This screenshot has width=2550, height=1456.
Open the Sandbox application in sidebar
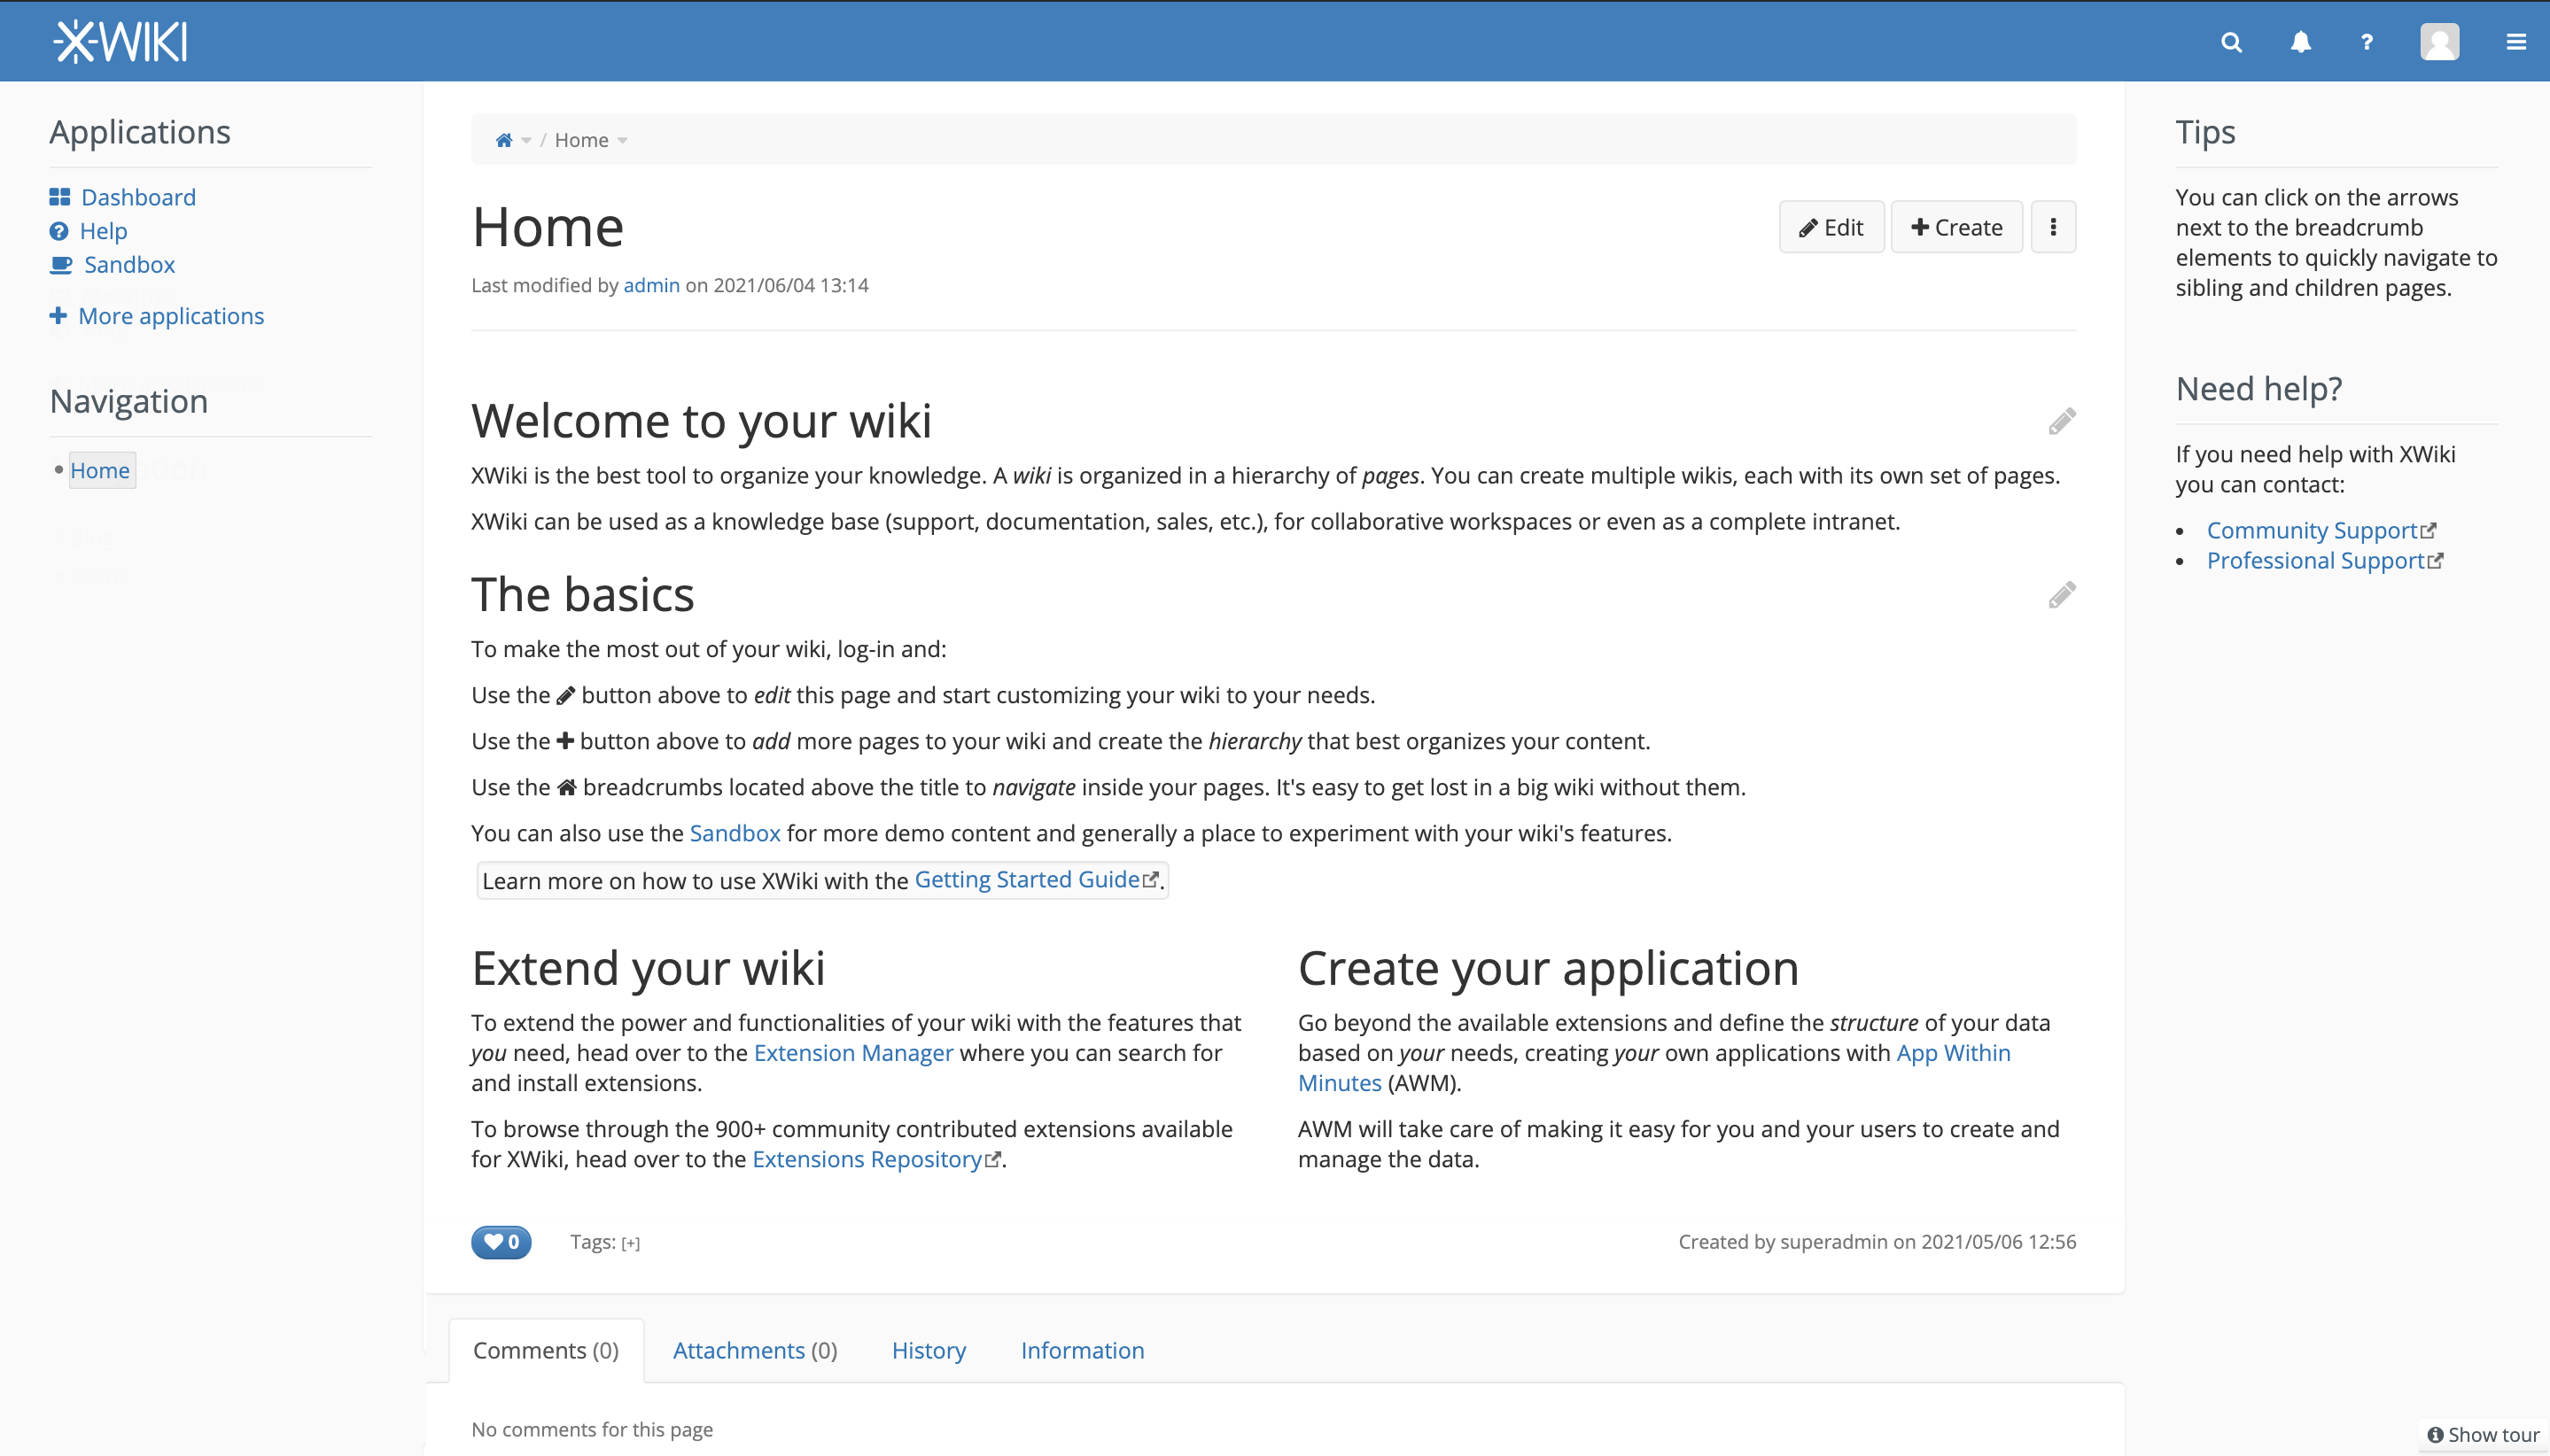click(x=129, y=265)
